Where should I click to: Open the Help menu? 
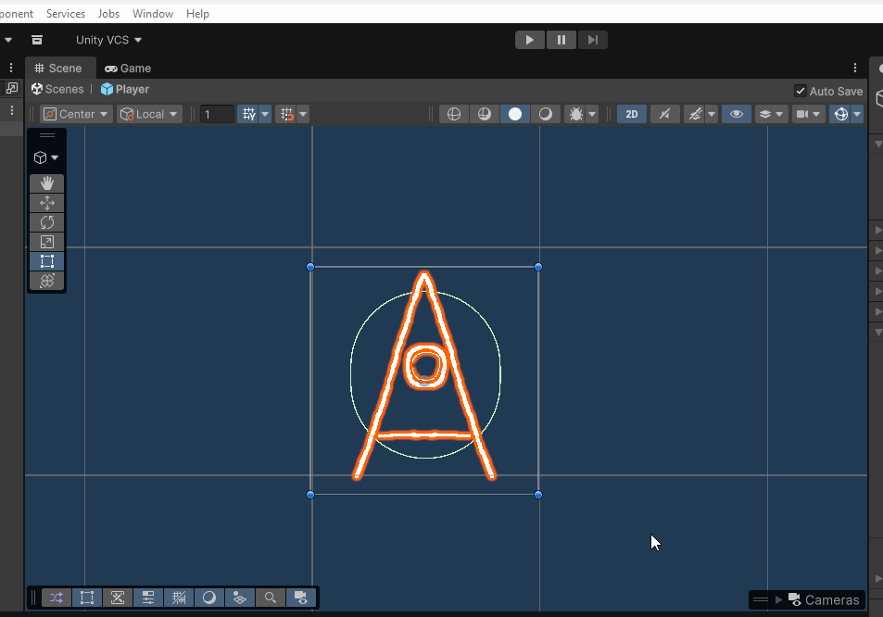pos(197,14)
